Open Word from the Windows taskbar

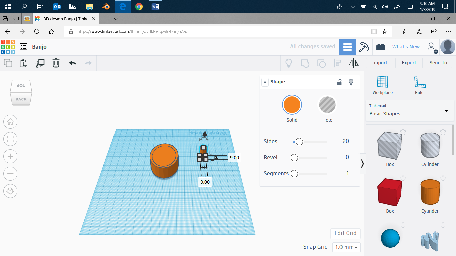[155, 7]
